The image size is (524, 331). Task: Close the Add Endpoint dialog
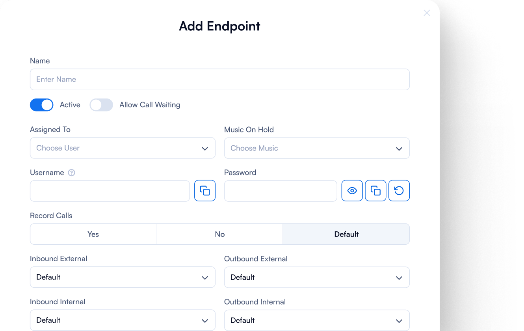pos(427,13)
